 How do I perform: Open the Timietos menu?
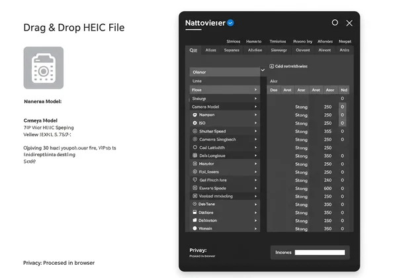click(x=277, y=41)
